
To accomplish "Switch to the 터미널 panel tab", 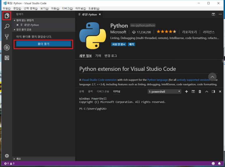I will pos(117,92).
